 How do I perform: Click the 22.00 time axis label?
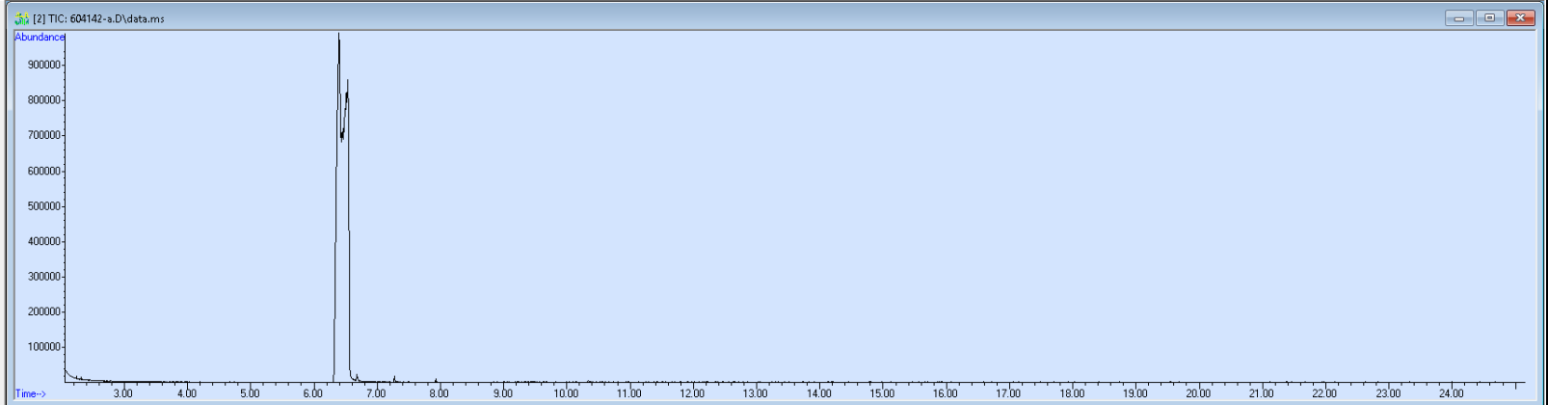pos(1324,393)
